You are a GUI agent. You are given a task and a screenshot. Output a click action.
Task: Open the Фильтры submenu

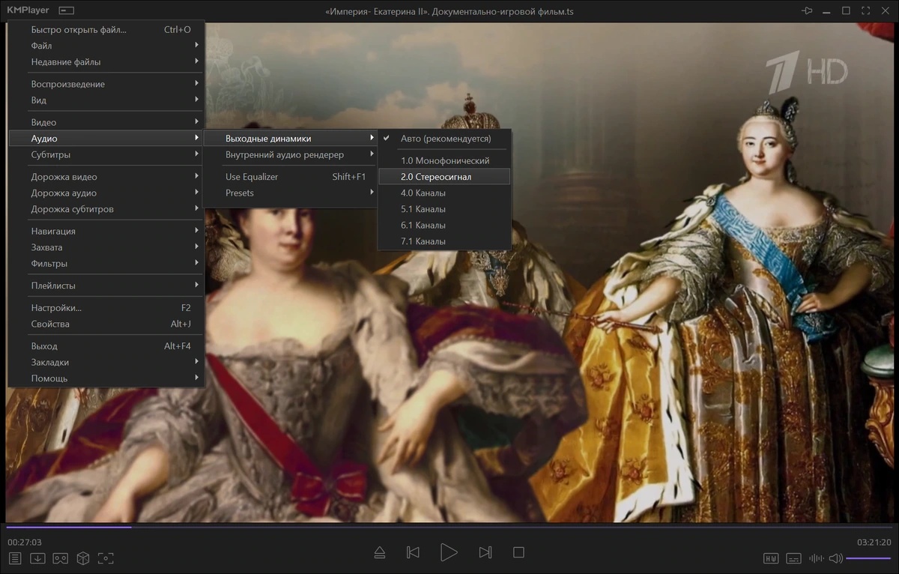click(106, 264)
